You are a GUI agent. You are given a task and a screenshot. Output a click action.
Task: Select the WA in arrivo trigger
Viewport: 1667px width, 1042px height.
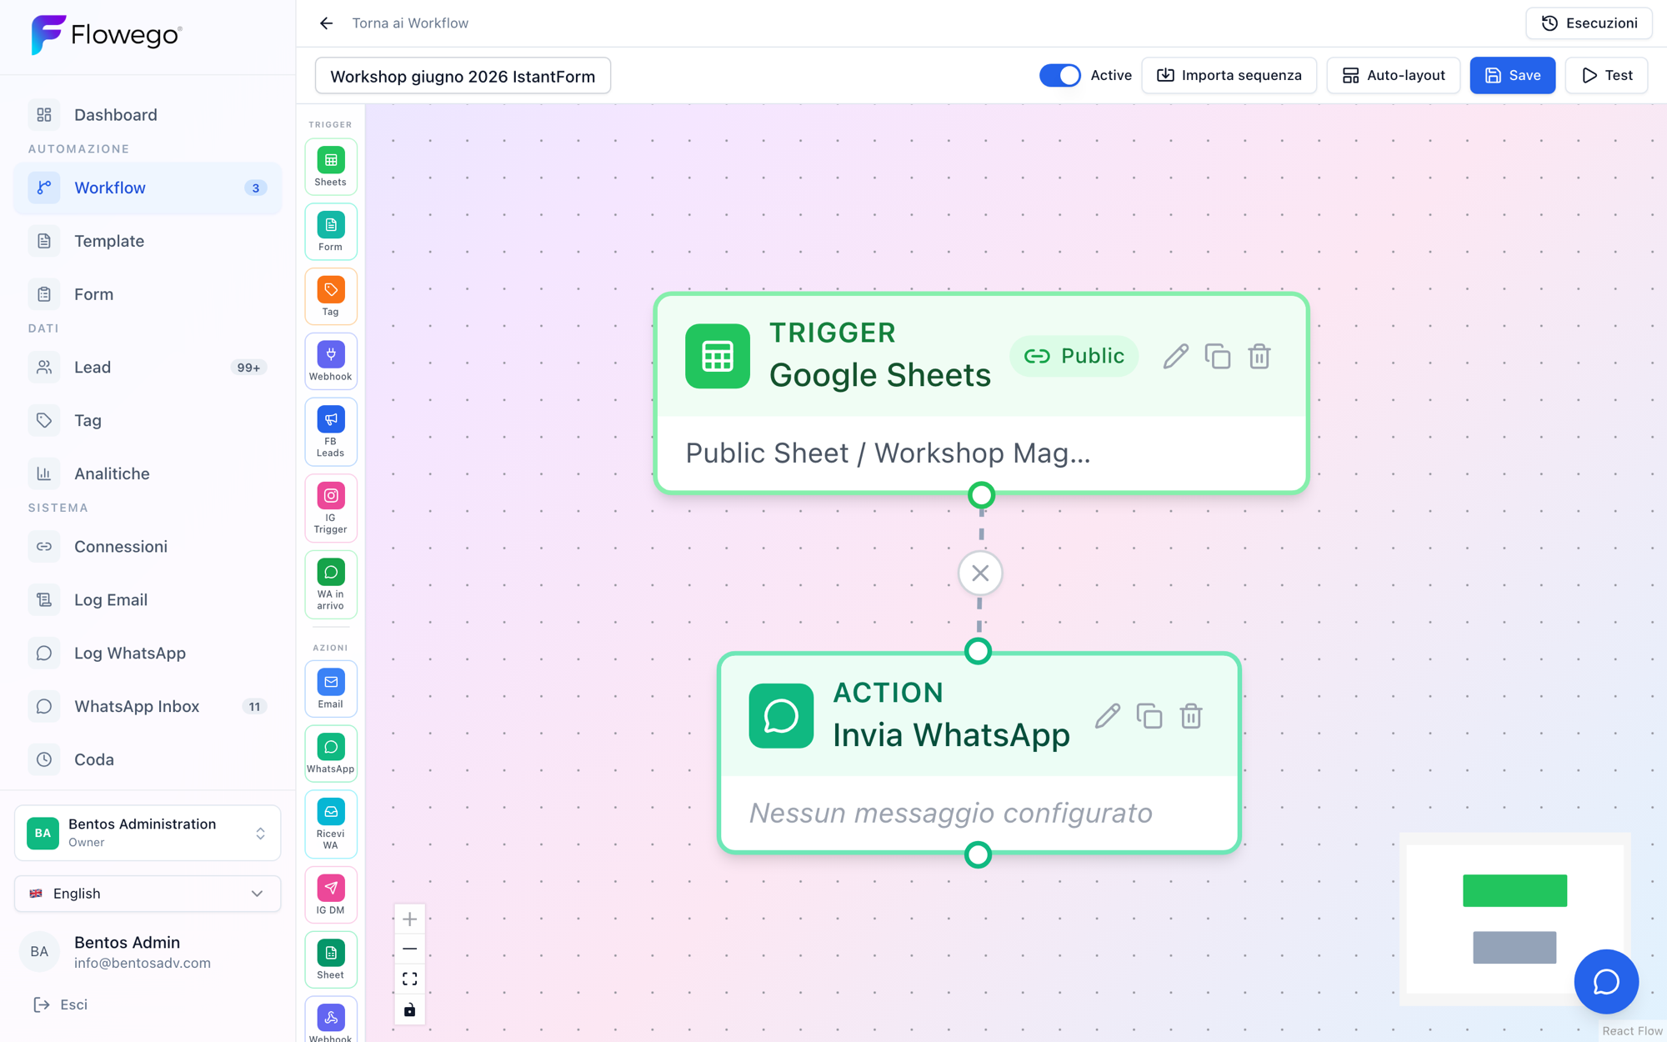(331, 584)
